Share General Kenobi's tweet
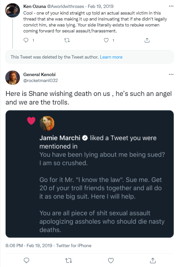Image resolution: width=177 pixels, height=267 pixels. pos(153,260)
